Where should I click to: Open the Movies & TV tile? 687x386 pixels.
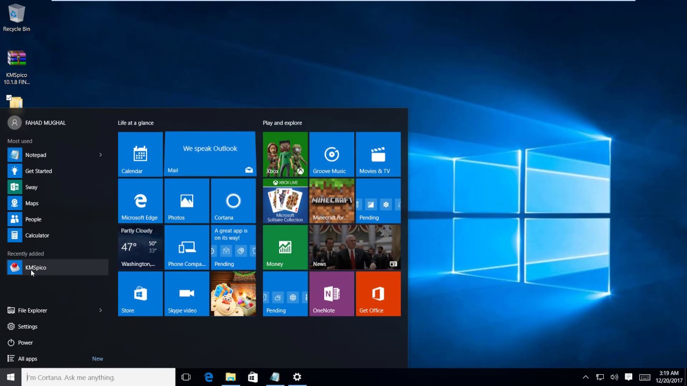click(x=378, y=154)
